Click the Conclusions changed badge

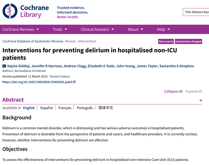(188, 41)
